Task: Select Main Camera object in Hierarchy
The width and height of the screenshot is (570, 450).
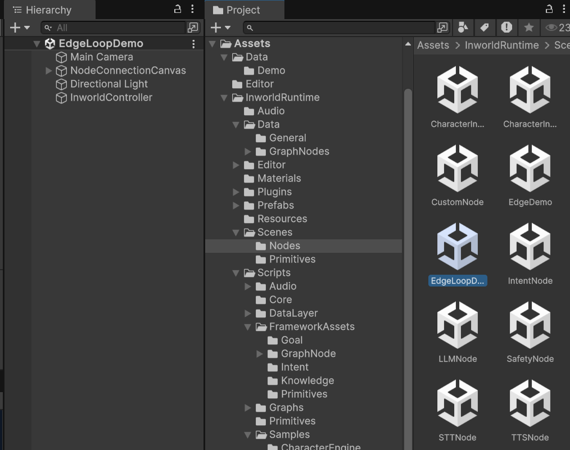Action: [x=101, y=57]
